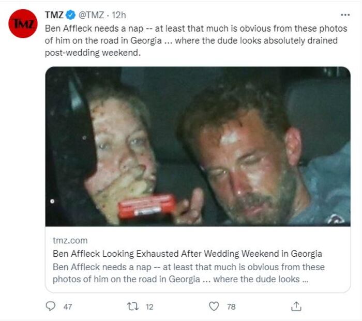Image resolution: width=362 pixels, height=321 pixels.
Task: Click the red phone in the photo
Action: point(146,206)
